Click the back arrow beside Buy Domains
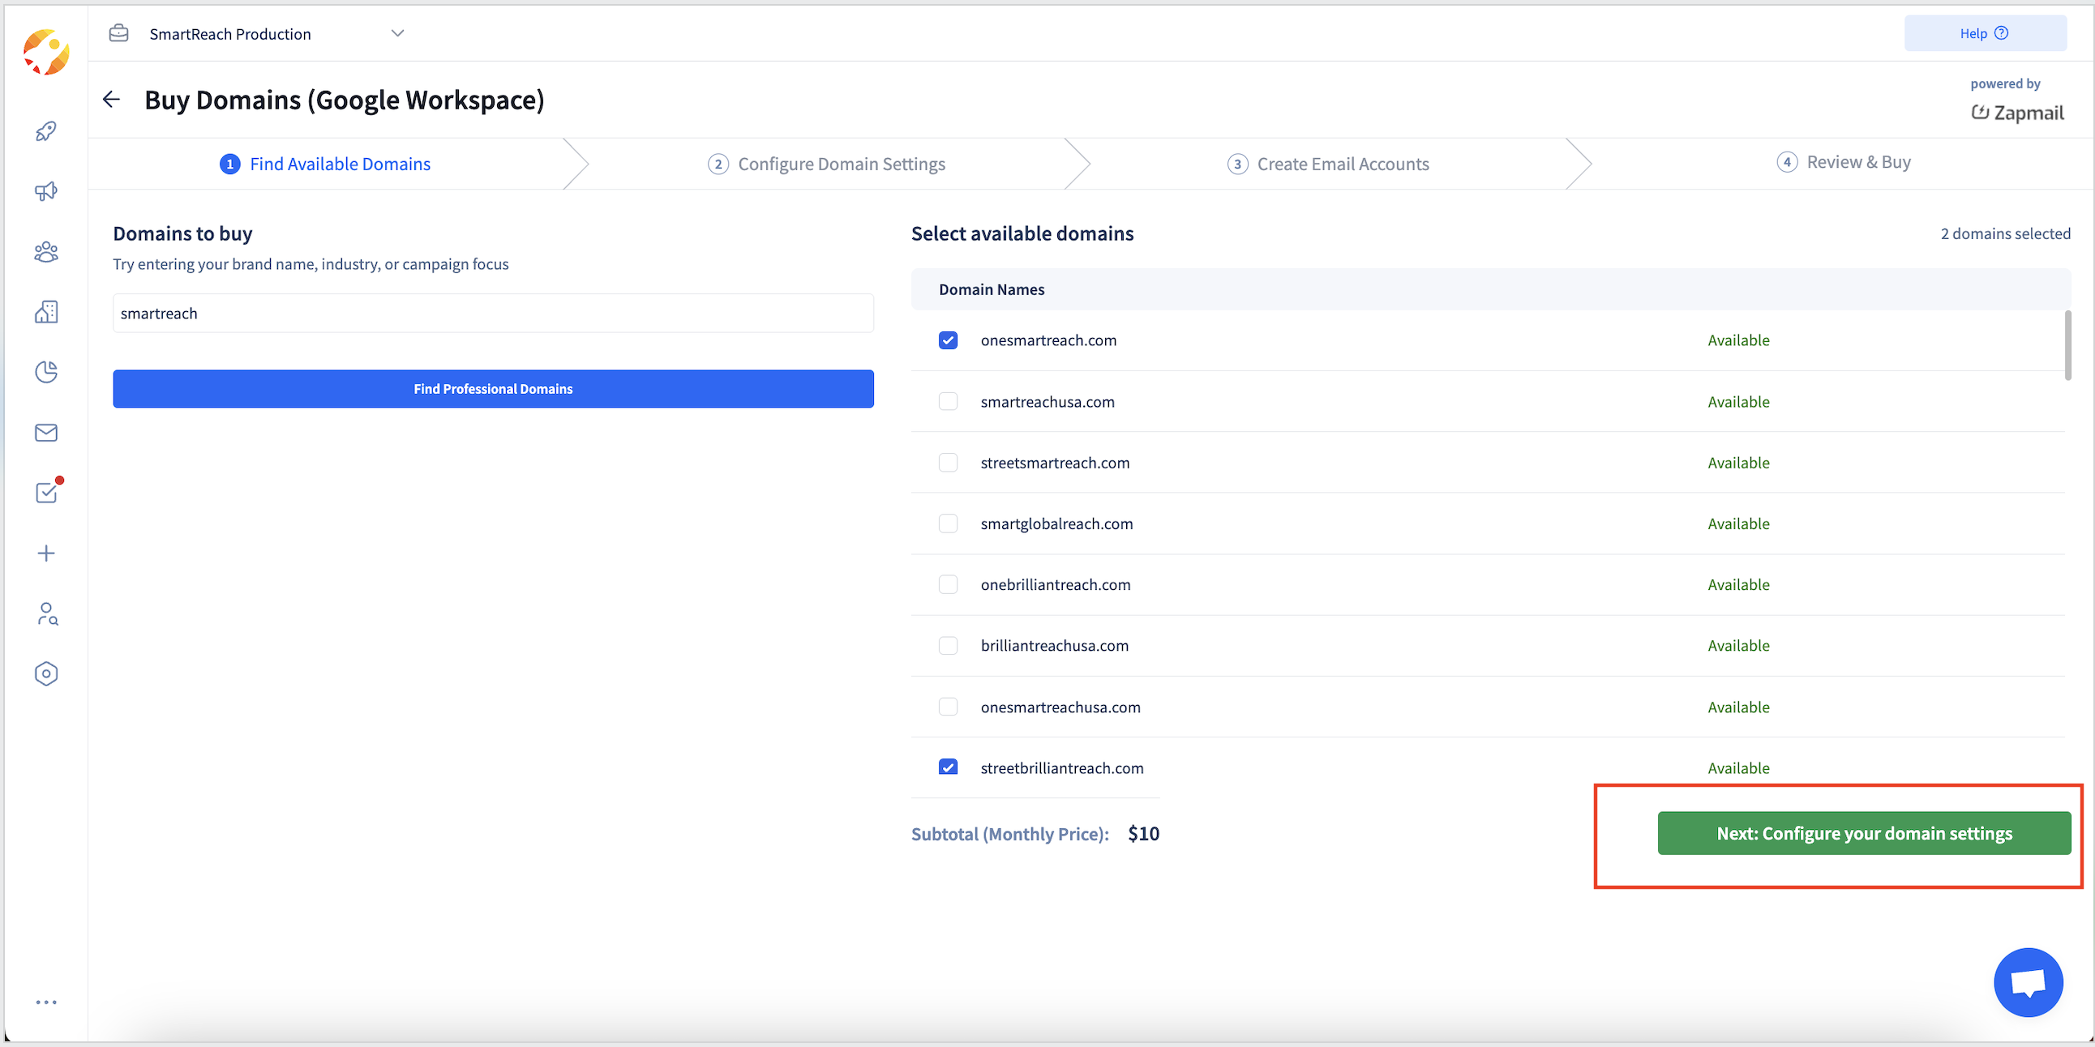 111,100
